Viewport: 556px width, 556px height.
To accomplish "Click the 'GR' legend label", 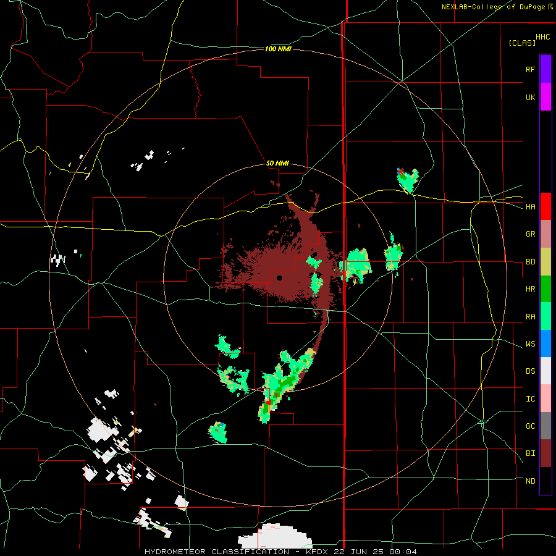I will [530, 234].
